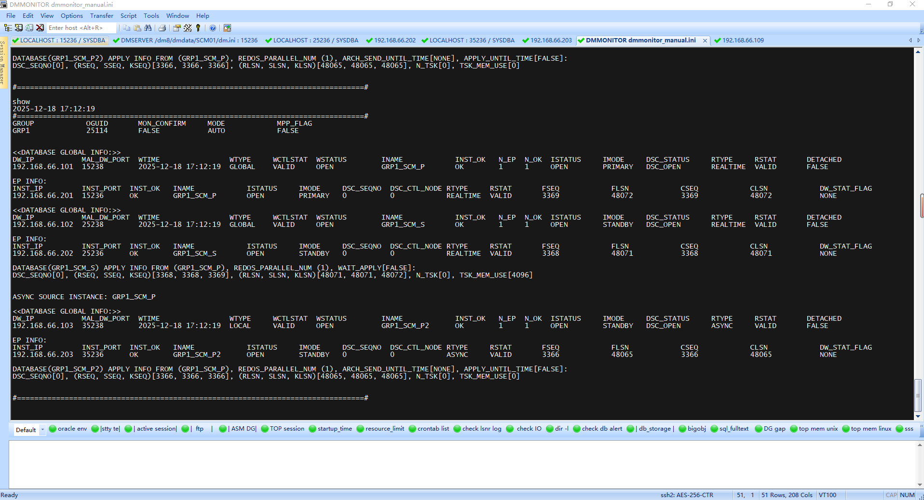
Task: Open Session Options icon
Action: point(177,28)
